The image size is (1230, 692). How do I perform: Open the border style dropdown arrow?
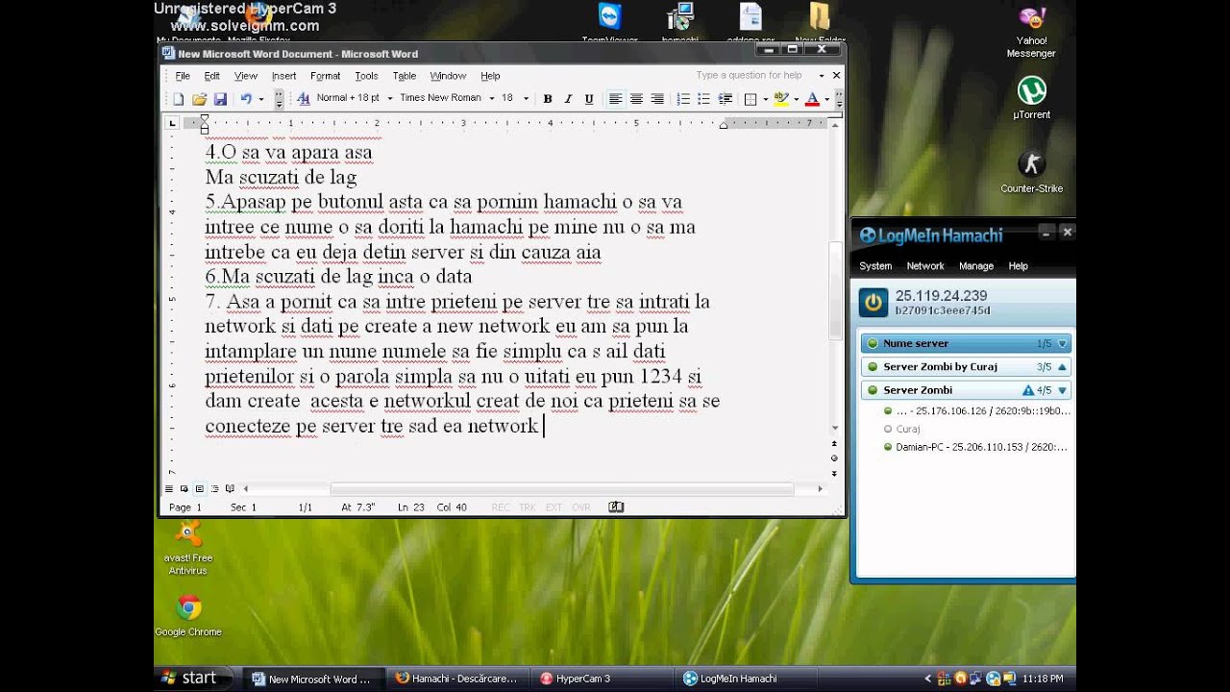point(765,99)
